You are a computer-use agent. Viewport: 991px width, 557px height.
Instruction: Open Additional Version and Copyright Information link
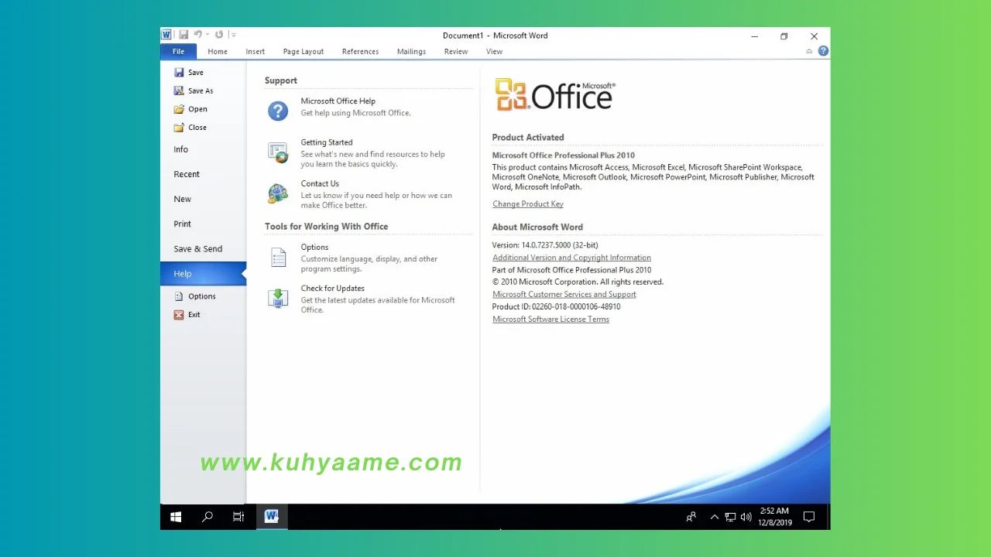coord(571,258)
